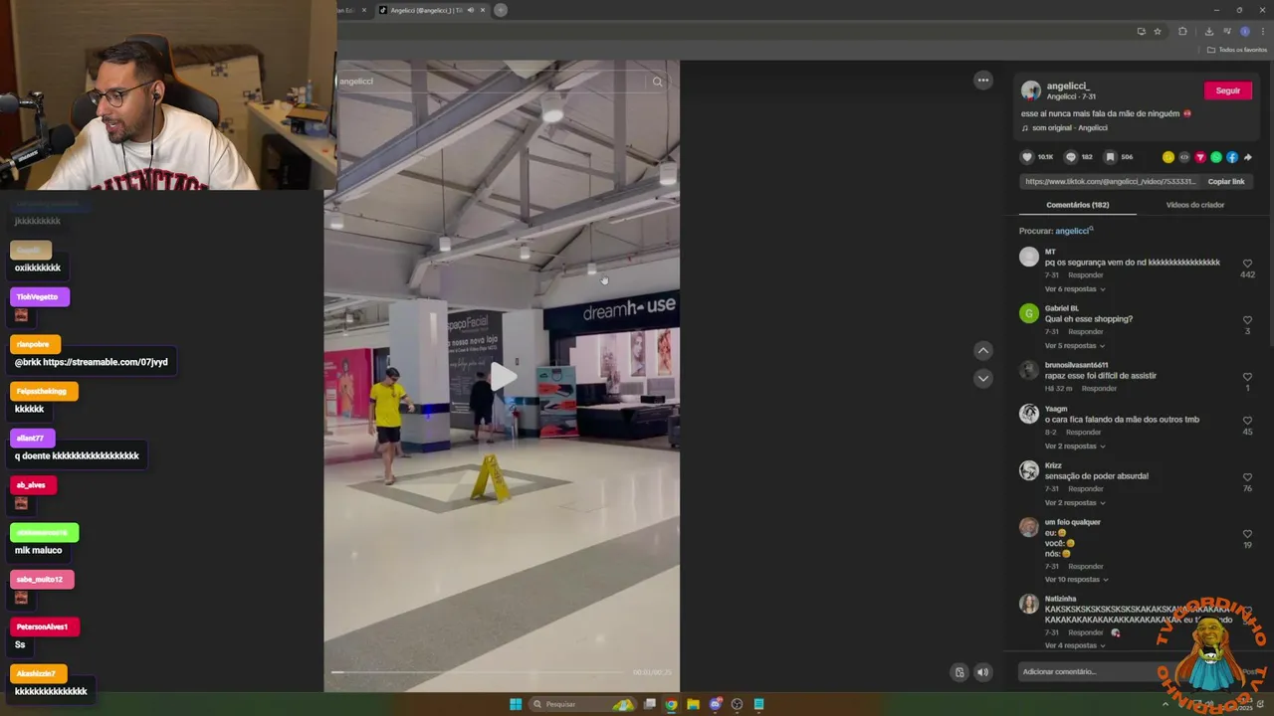Switch to the Comentários (182) tab
The height and width of the screenshot is (716, 1274).
(1077, 205)
